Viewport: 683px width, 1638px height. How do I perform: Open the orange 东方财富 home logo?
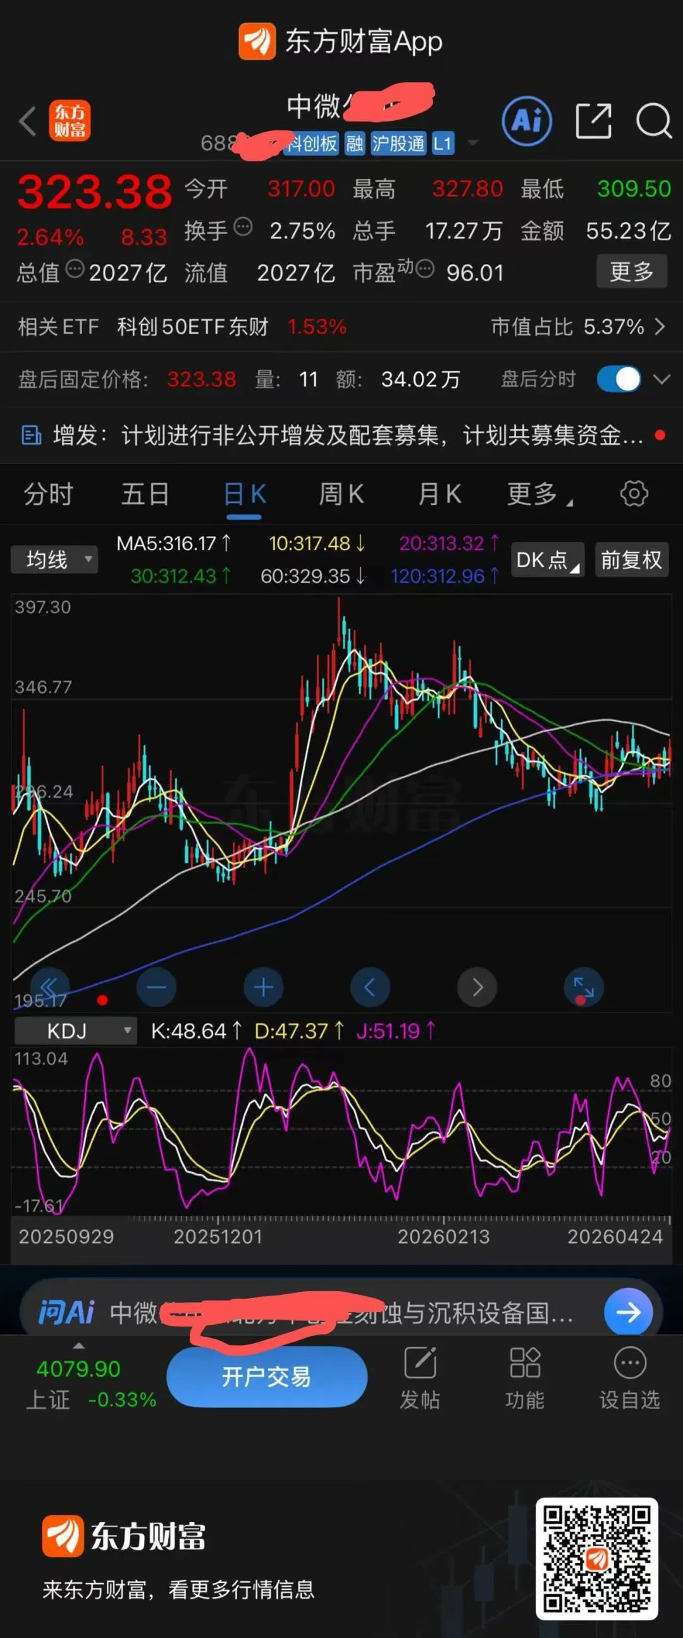70,121
